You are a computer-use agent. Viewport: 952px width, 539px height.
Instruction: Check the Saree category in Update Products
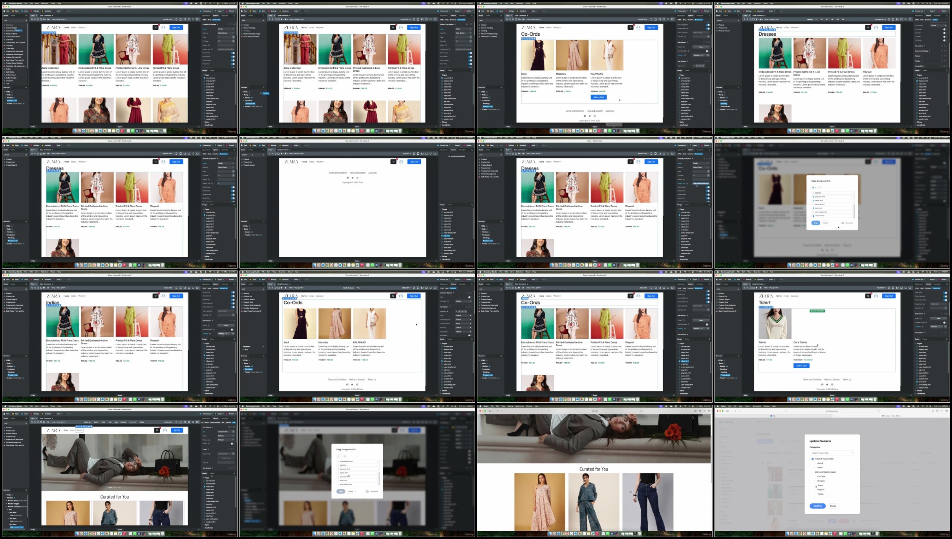(815, 468)
